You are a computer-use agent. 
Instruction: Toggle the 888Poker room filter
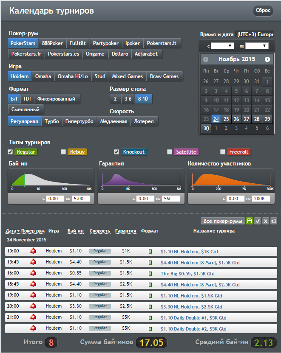click(x=52, y=43)
